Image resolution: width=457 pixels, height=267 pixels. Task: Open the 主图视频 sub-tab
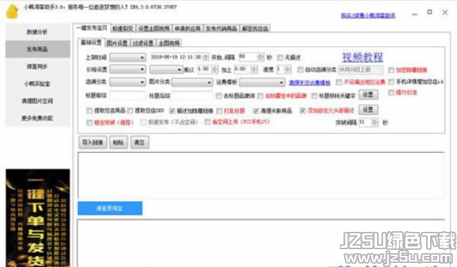point(169,43)
